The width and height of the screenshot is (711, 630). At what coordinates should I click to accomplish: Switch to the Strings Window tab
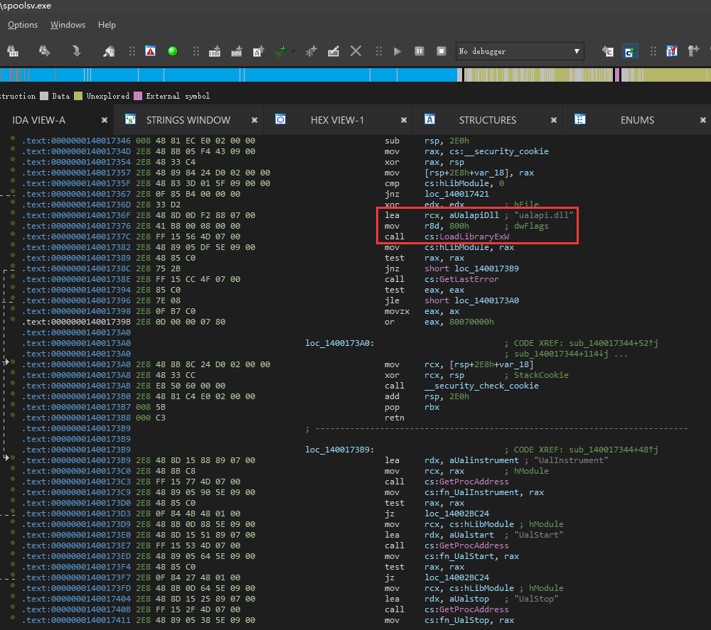click(188, 120)
